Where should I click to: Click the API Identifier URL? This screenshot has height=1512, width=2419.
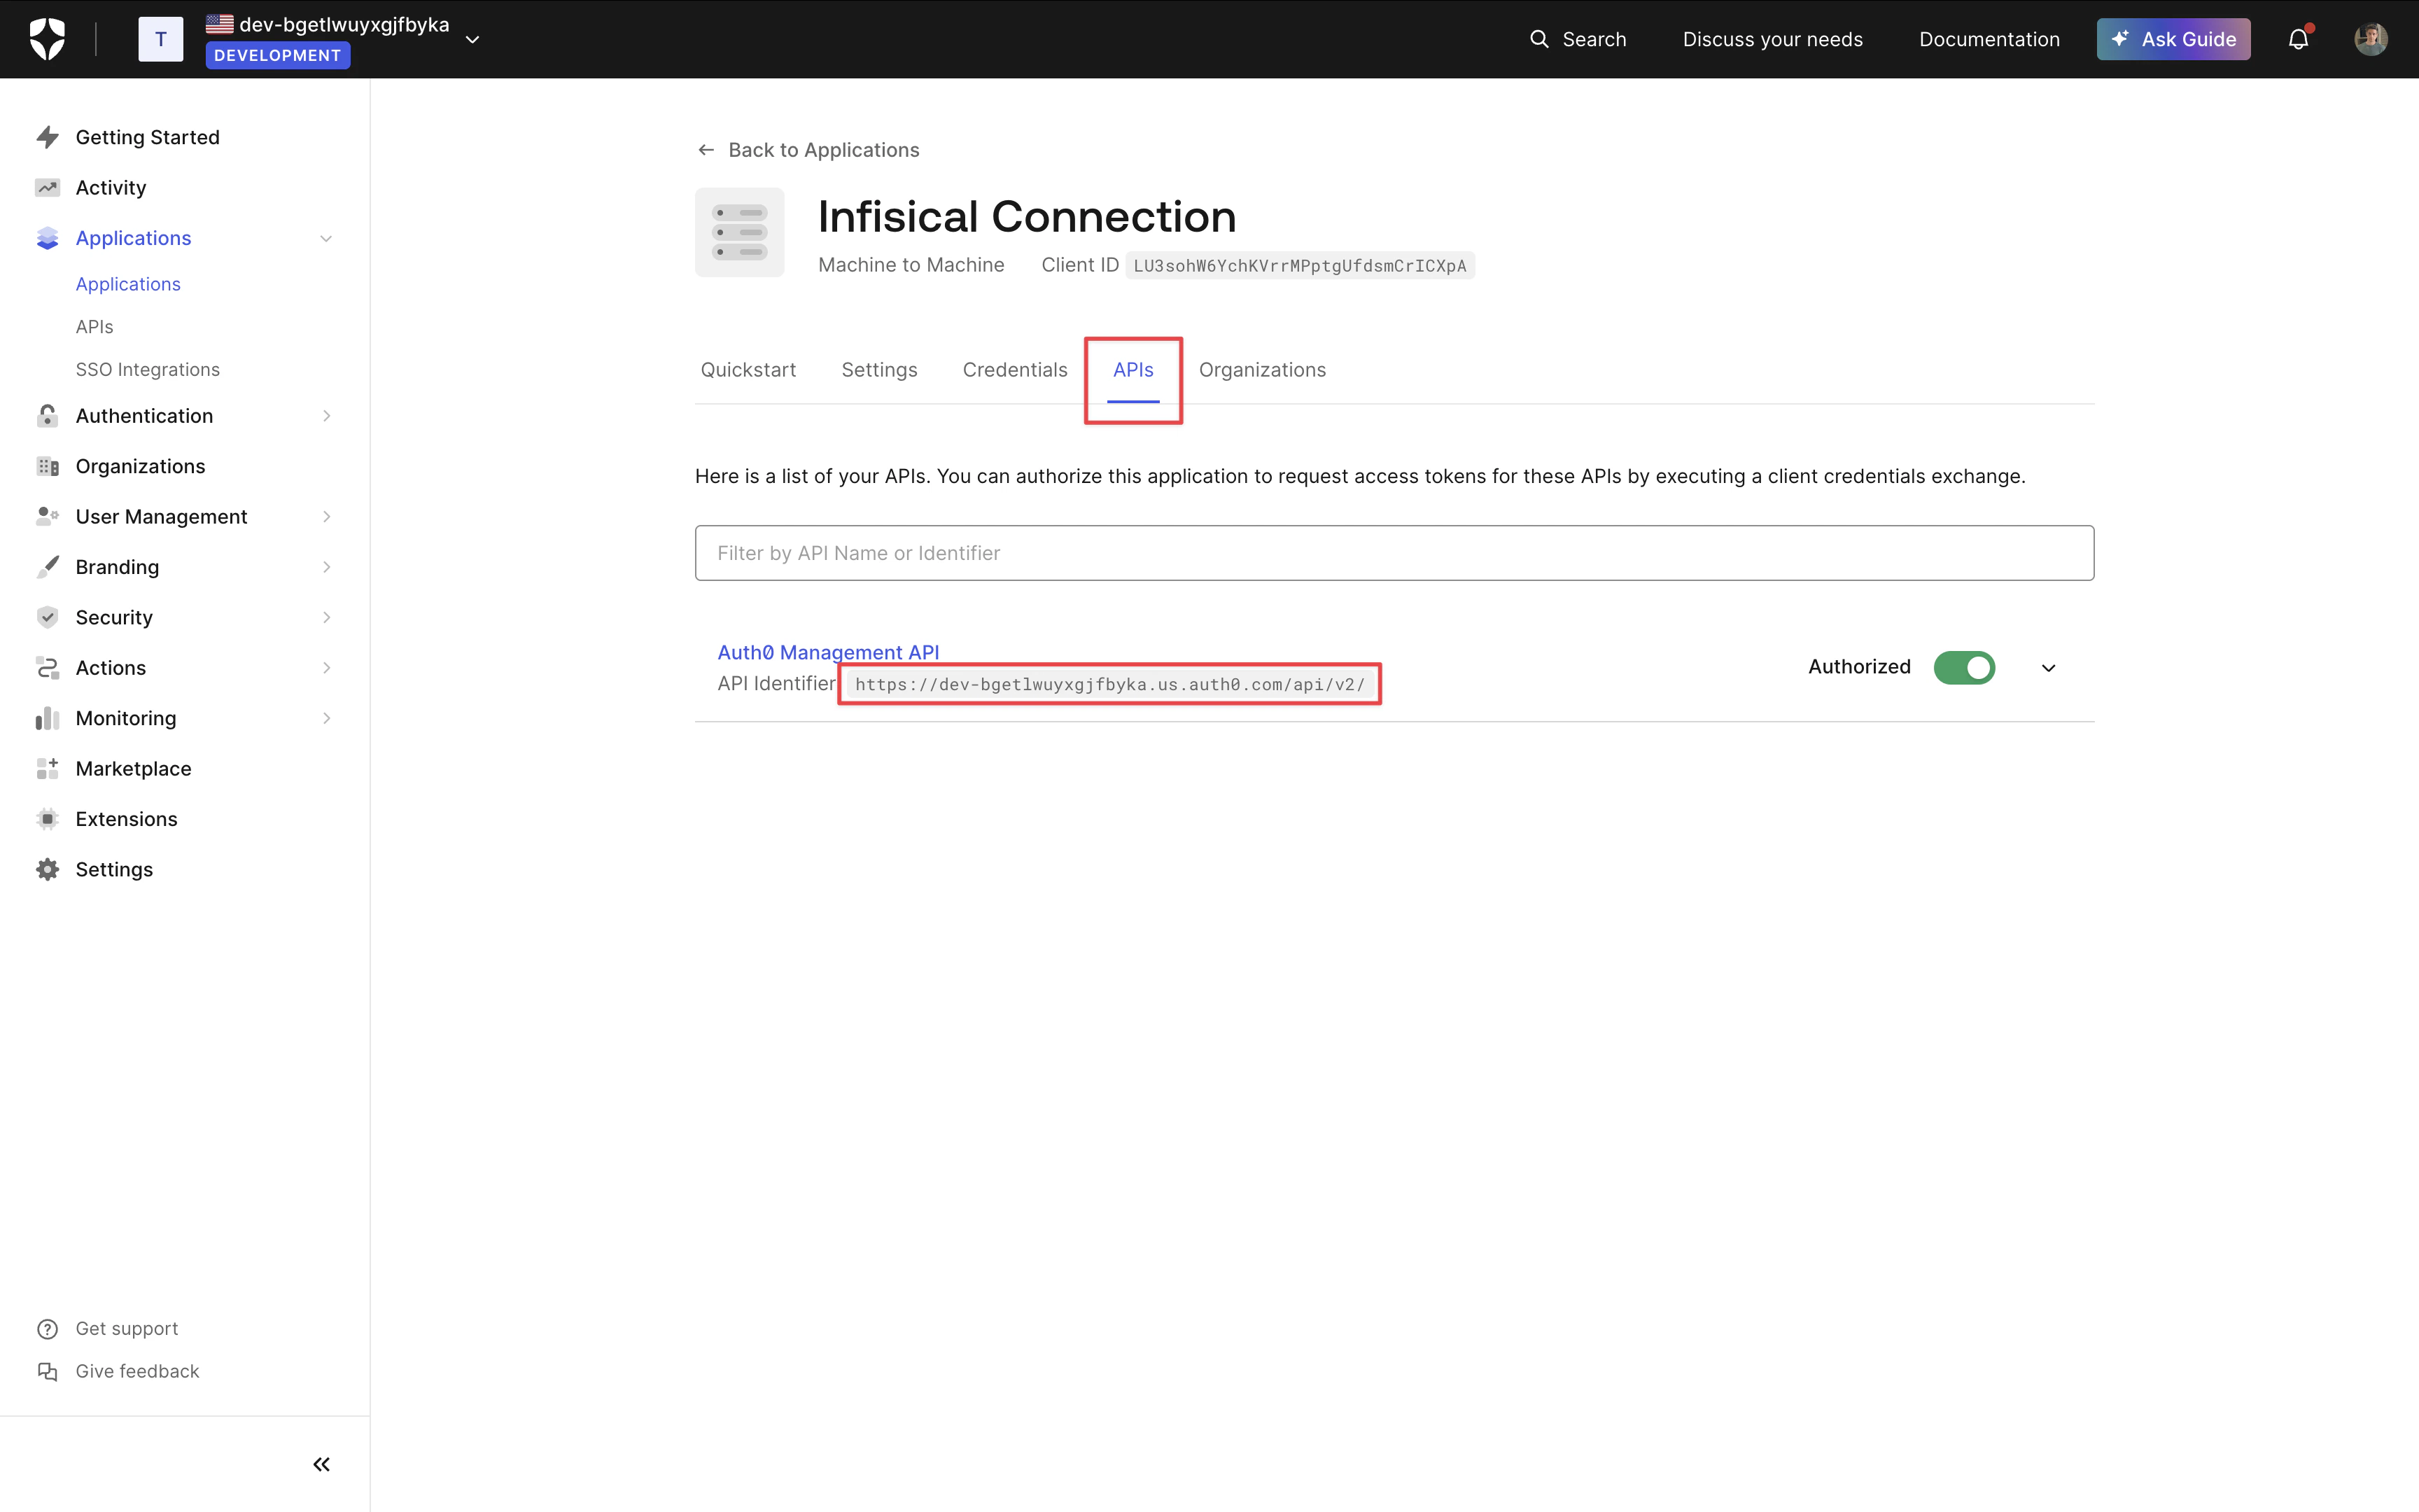click(1109, 685)
